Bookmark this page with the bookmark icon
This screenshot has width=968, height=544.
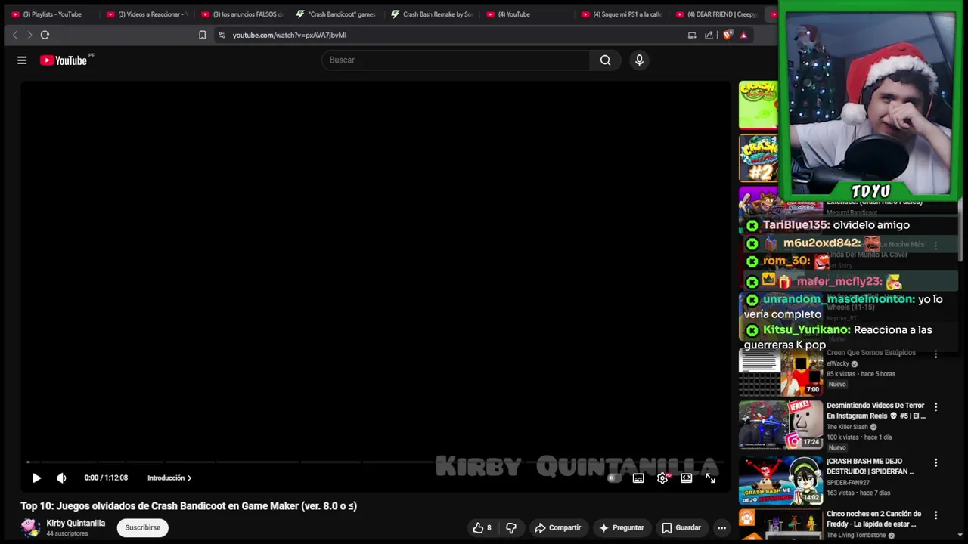point(202,35)
